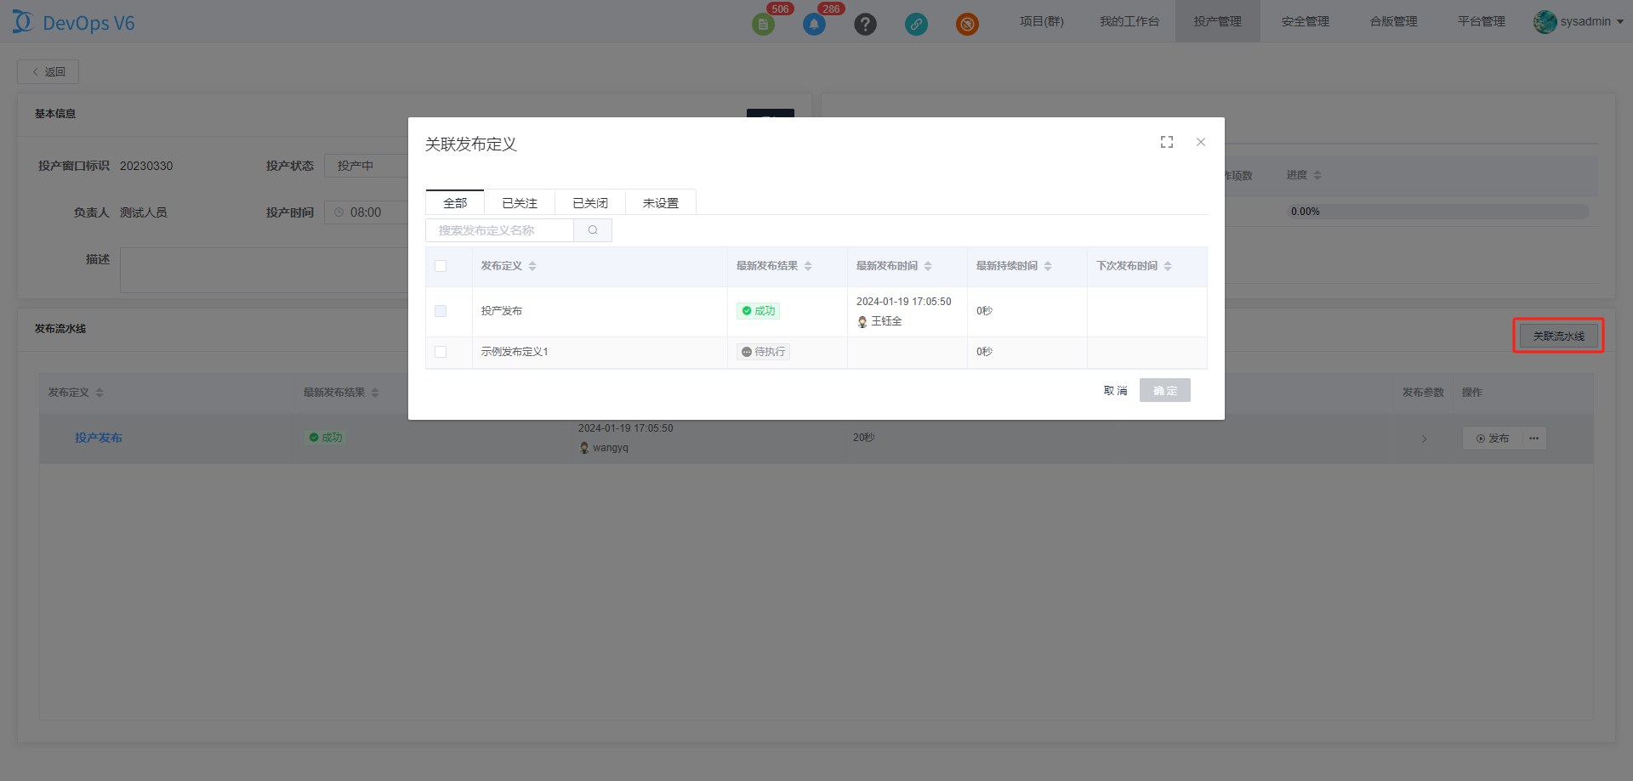Check the 示例发布定义1 row checkbox
Viewport: 1633px width, 781px height.
click(x=441, y=352)
